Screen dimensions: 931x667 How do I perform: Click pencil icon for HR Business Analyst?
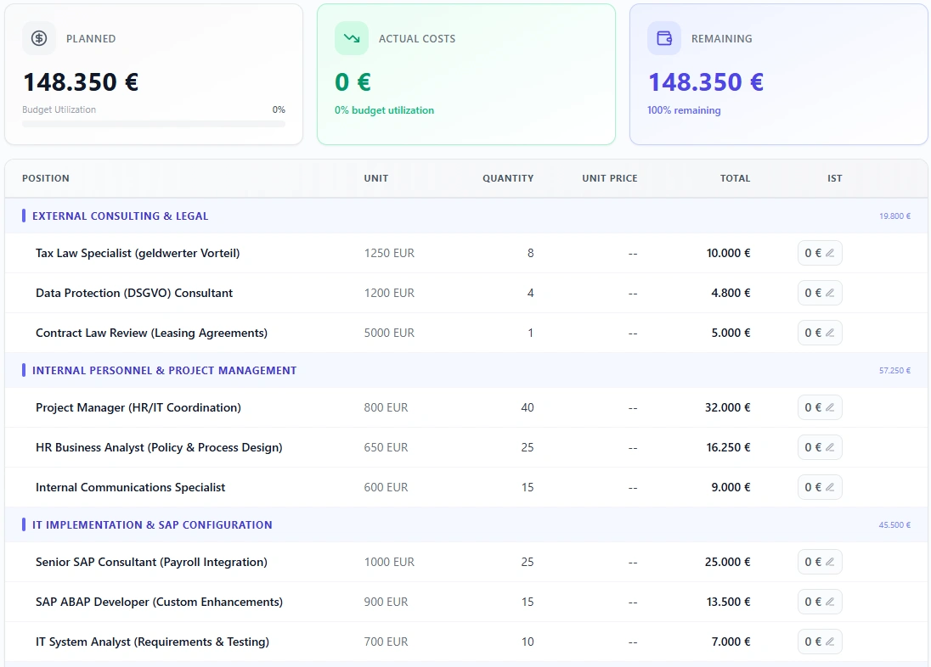830,447
